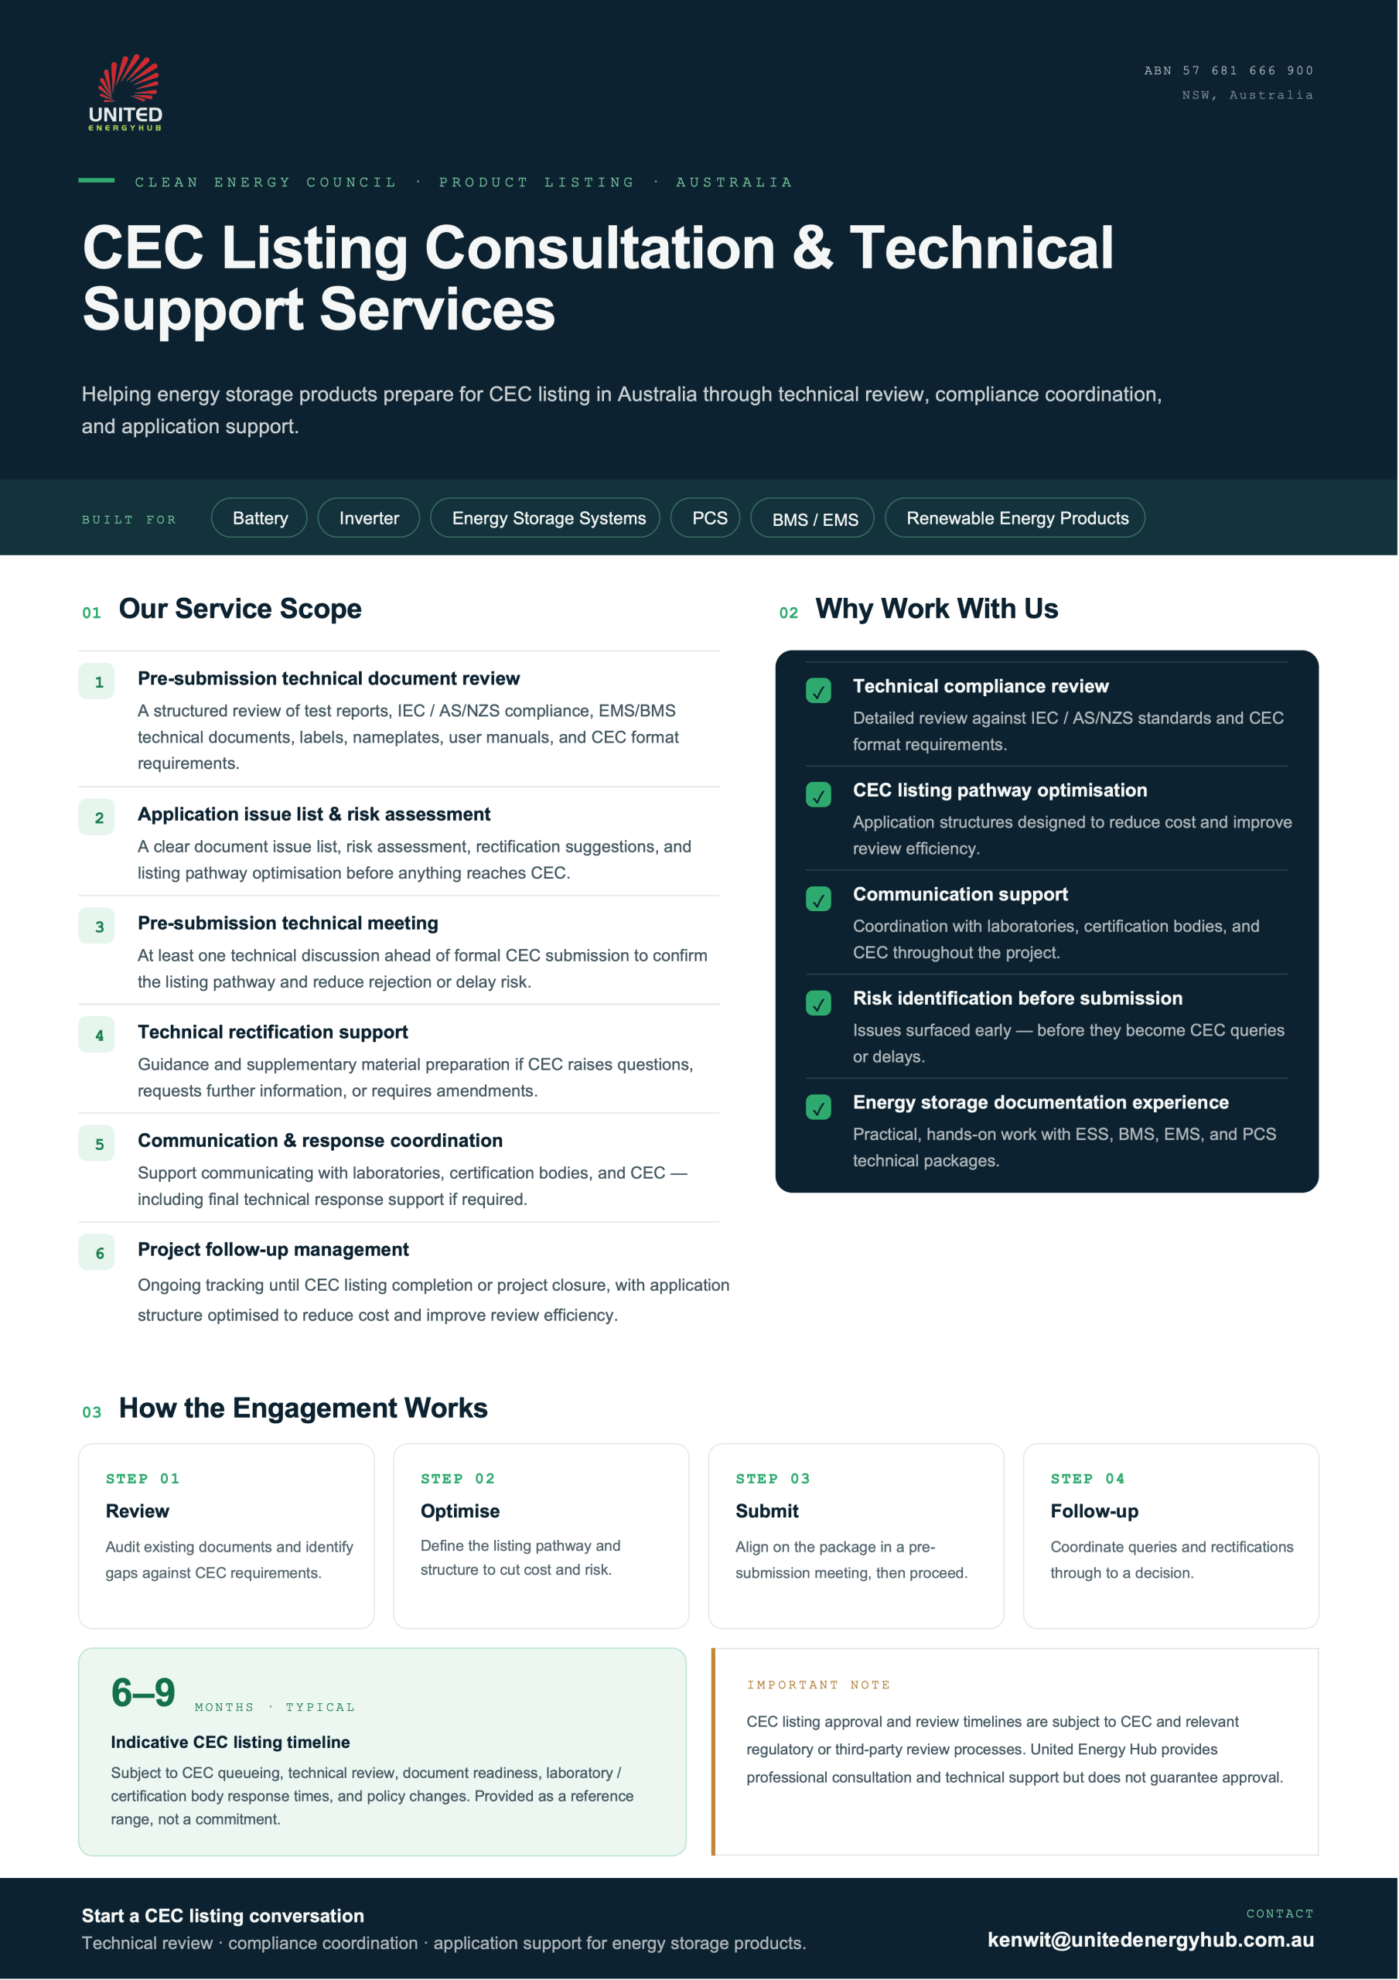This screenshot has width=1399, height=1980.
Task: Click the United Energy Hub logo
Action: pyautogui.click(x=125, y=93)
